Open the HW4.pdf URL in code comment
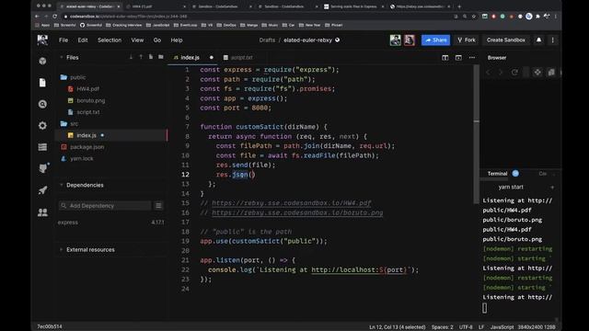The height and width of the screenshot is (331, 589). point(292,203)
